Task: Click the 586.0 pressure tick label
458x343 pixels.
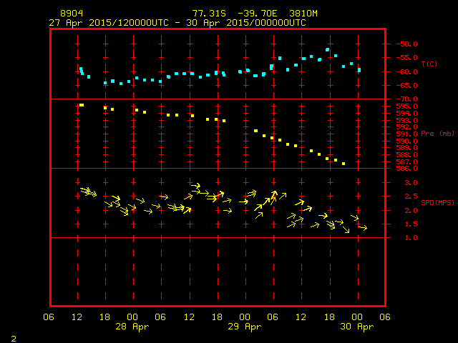Action: click(x=406, y=169)
